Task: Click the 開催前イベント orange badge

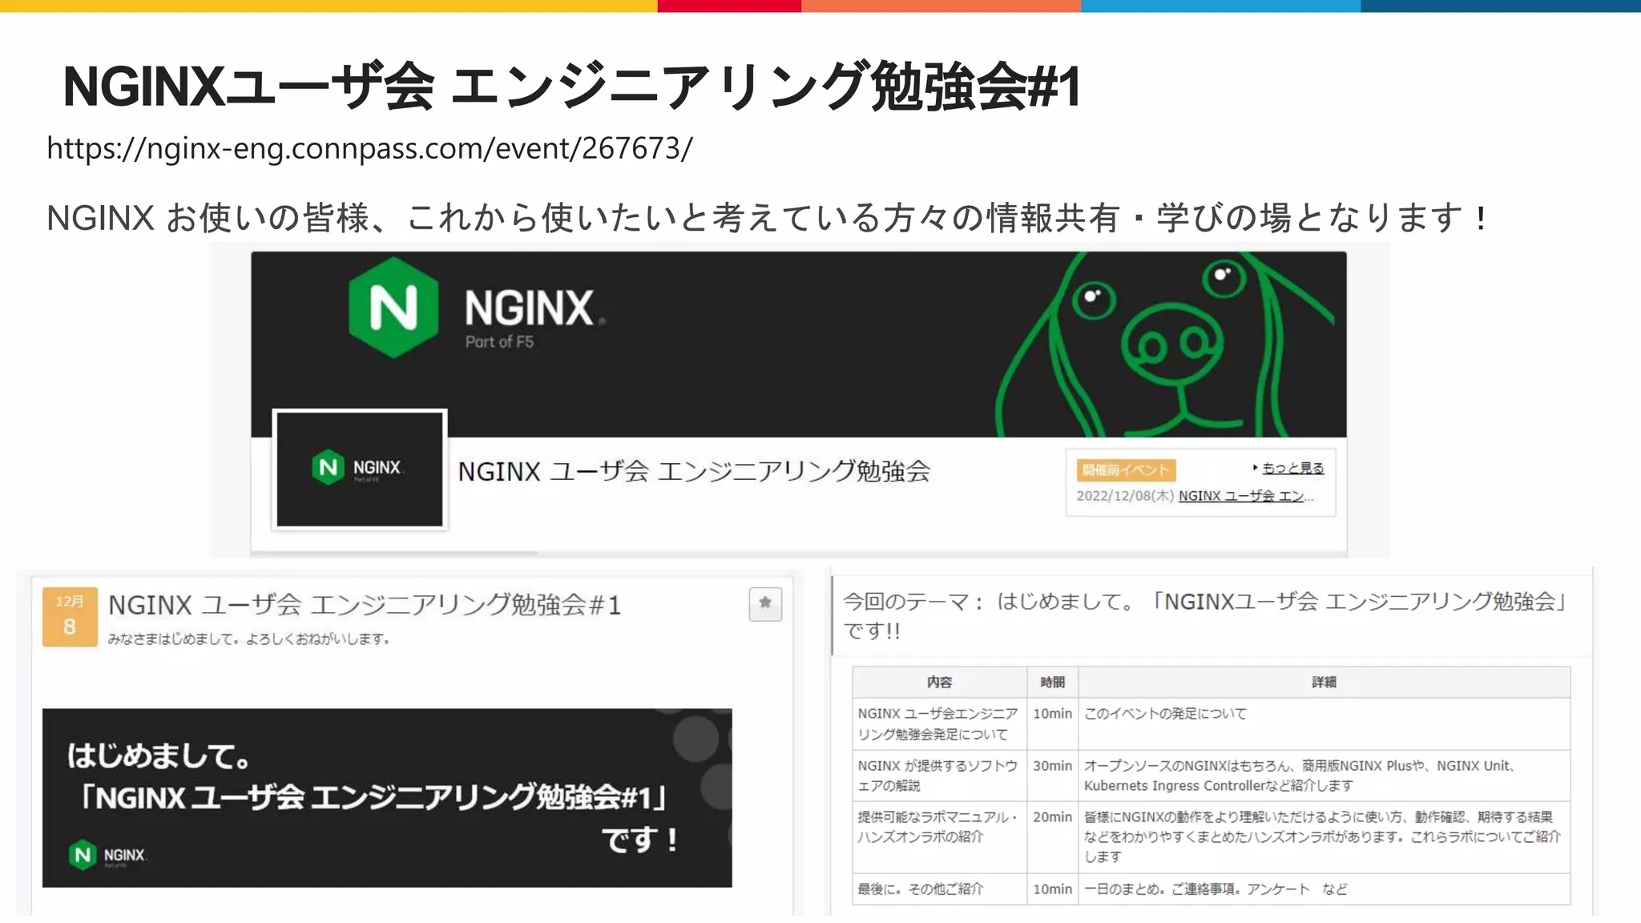Action: pyautogui.click(x=1126, y=470)
